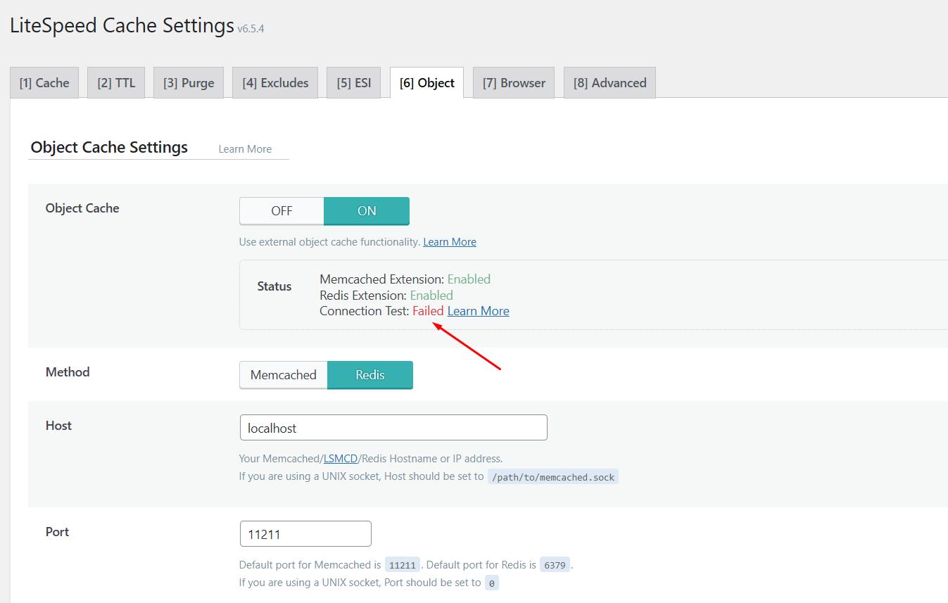Click the /path/to/memcached.sock code snippet
The width and height of the screenshot is (948, 603).
point(553,477)
